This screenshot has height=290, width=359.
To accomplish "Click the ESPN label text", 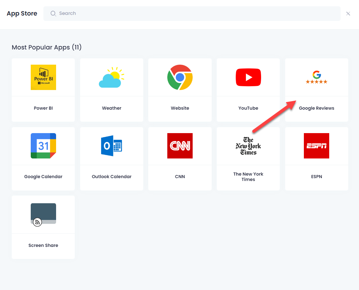I will (317, 177).
